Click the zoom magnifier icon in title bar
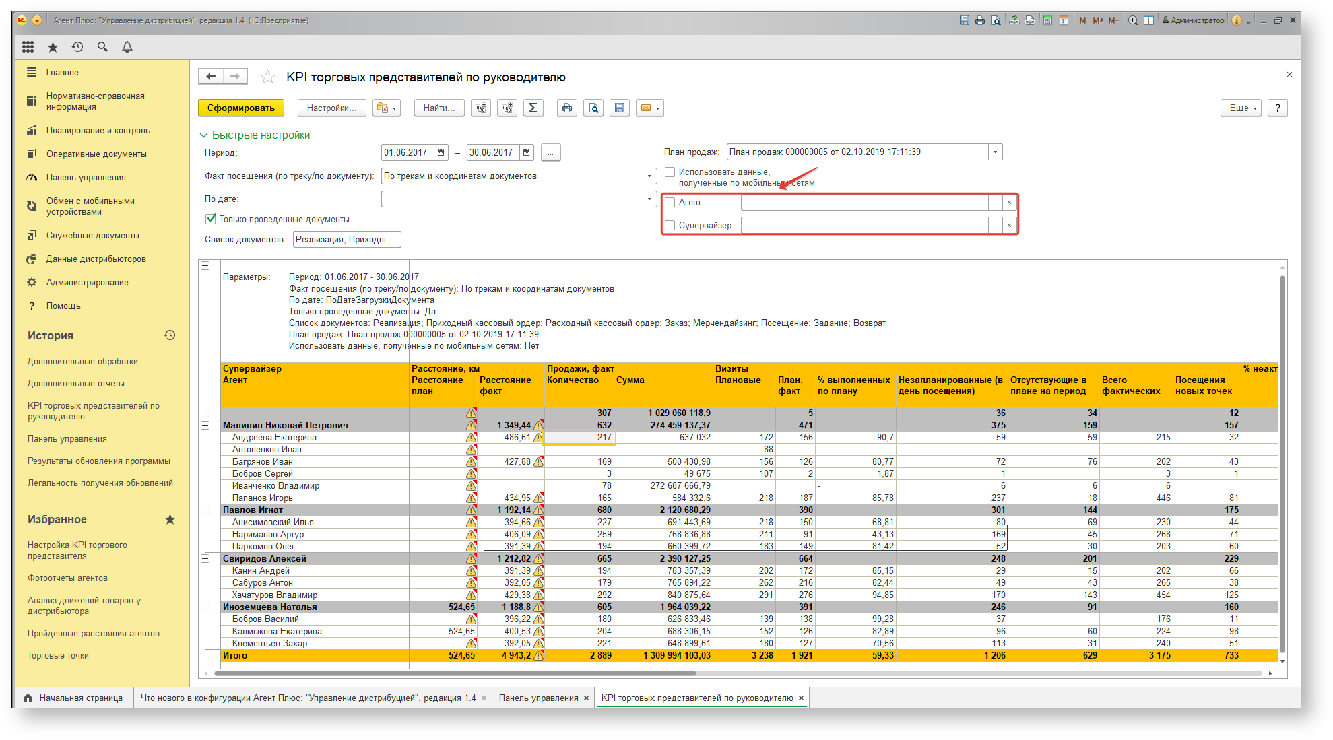The height and width of the screenshot is (740, 1333). (1133, 20)
